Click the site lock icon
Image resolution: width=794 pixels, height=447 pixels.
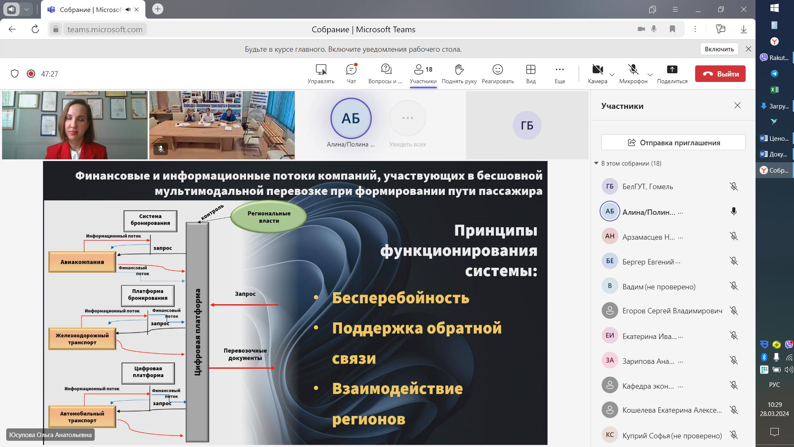pos(55,29)
